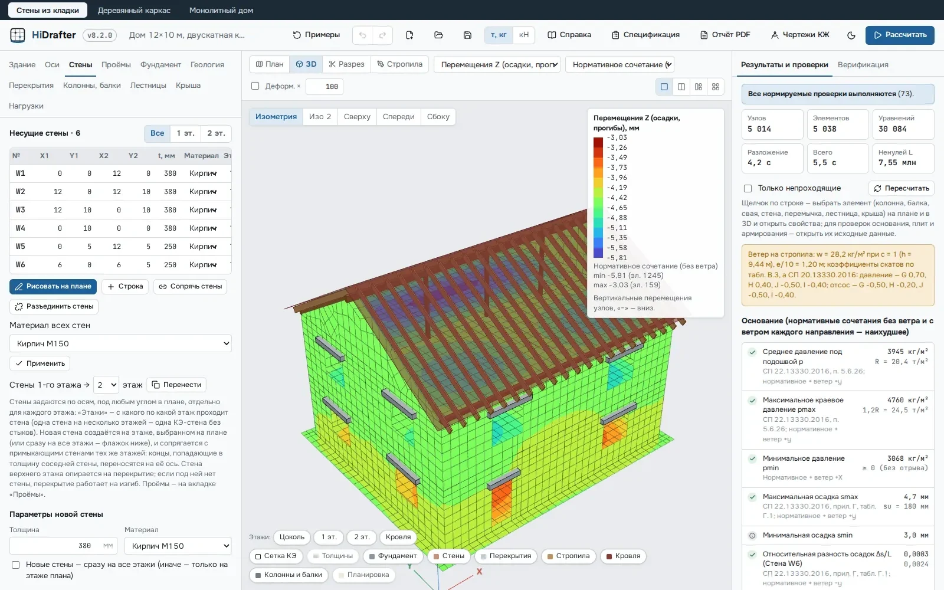The height and width of the screenshot is (590, 944).
Task: Switch to four-viewport grid layout icon
Action: coord(716,87)
